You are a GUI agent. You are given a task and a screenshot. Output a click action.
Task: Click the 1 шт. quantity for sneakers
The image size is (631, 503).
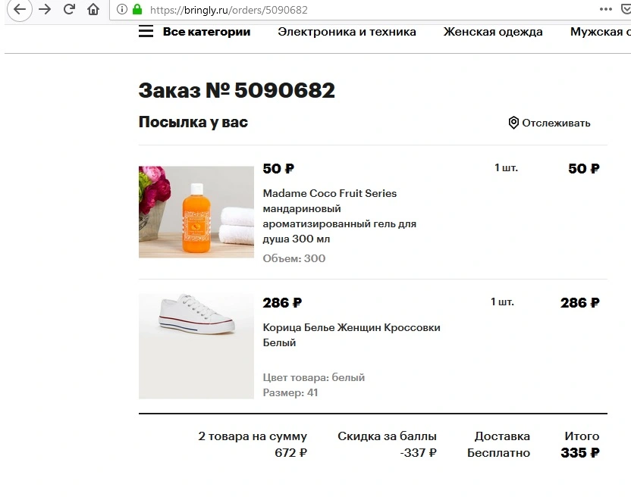tap(502, 302)
